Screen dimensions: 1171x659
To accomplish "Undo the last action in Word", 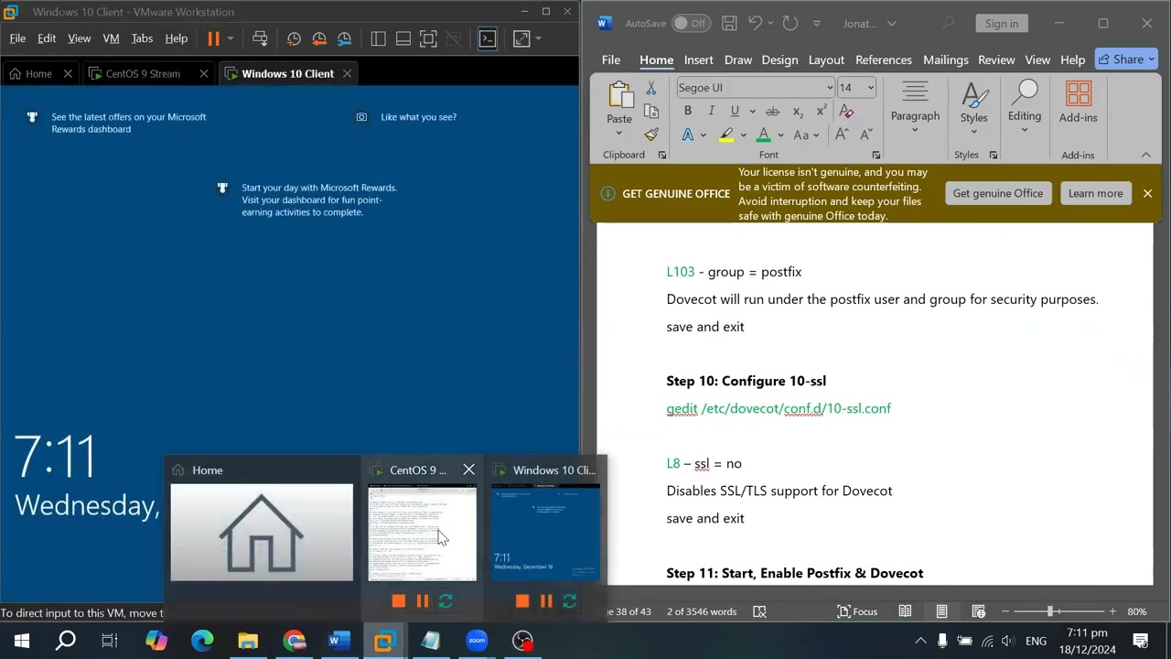I will [x=755, y=23].
